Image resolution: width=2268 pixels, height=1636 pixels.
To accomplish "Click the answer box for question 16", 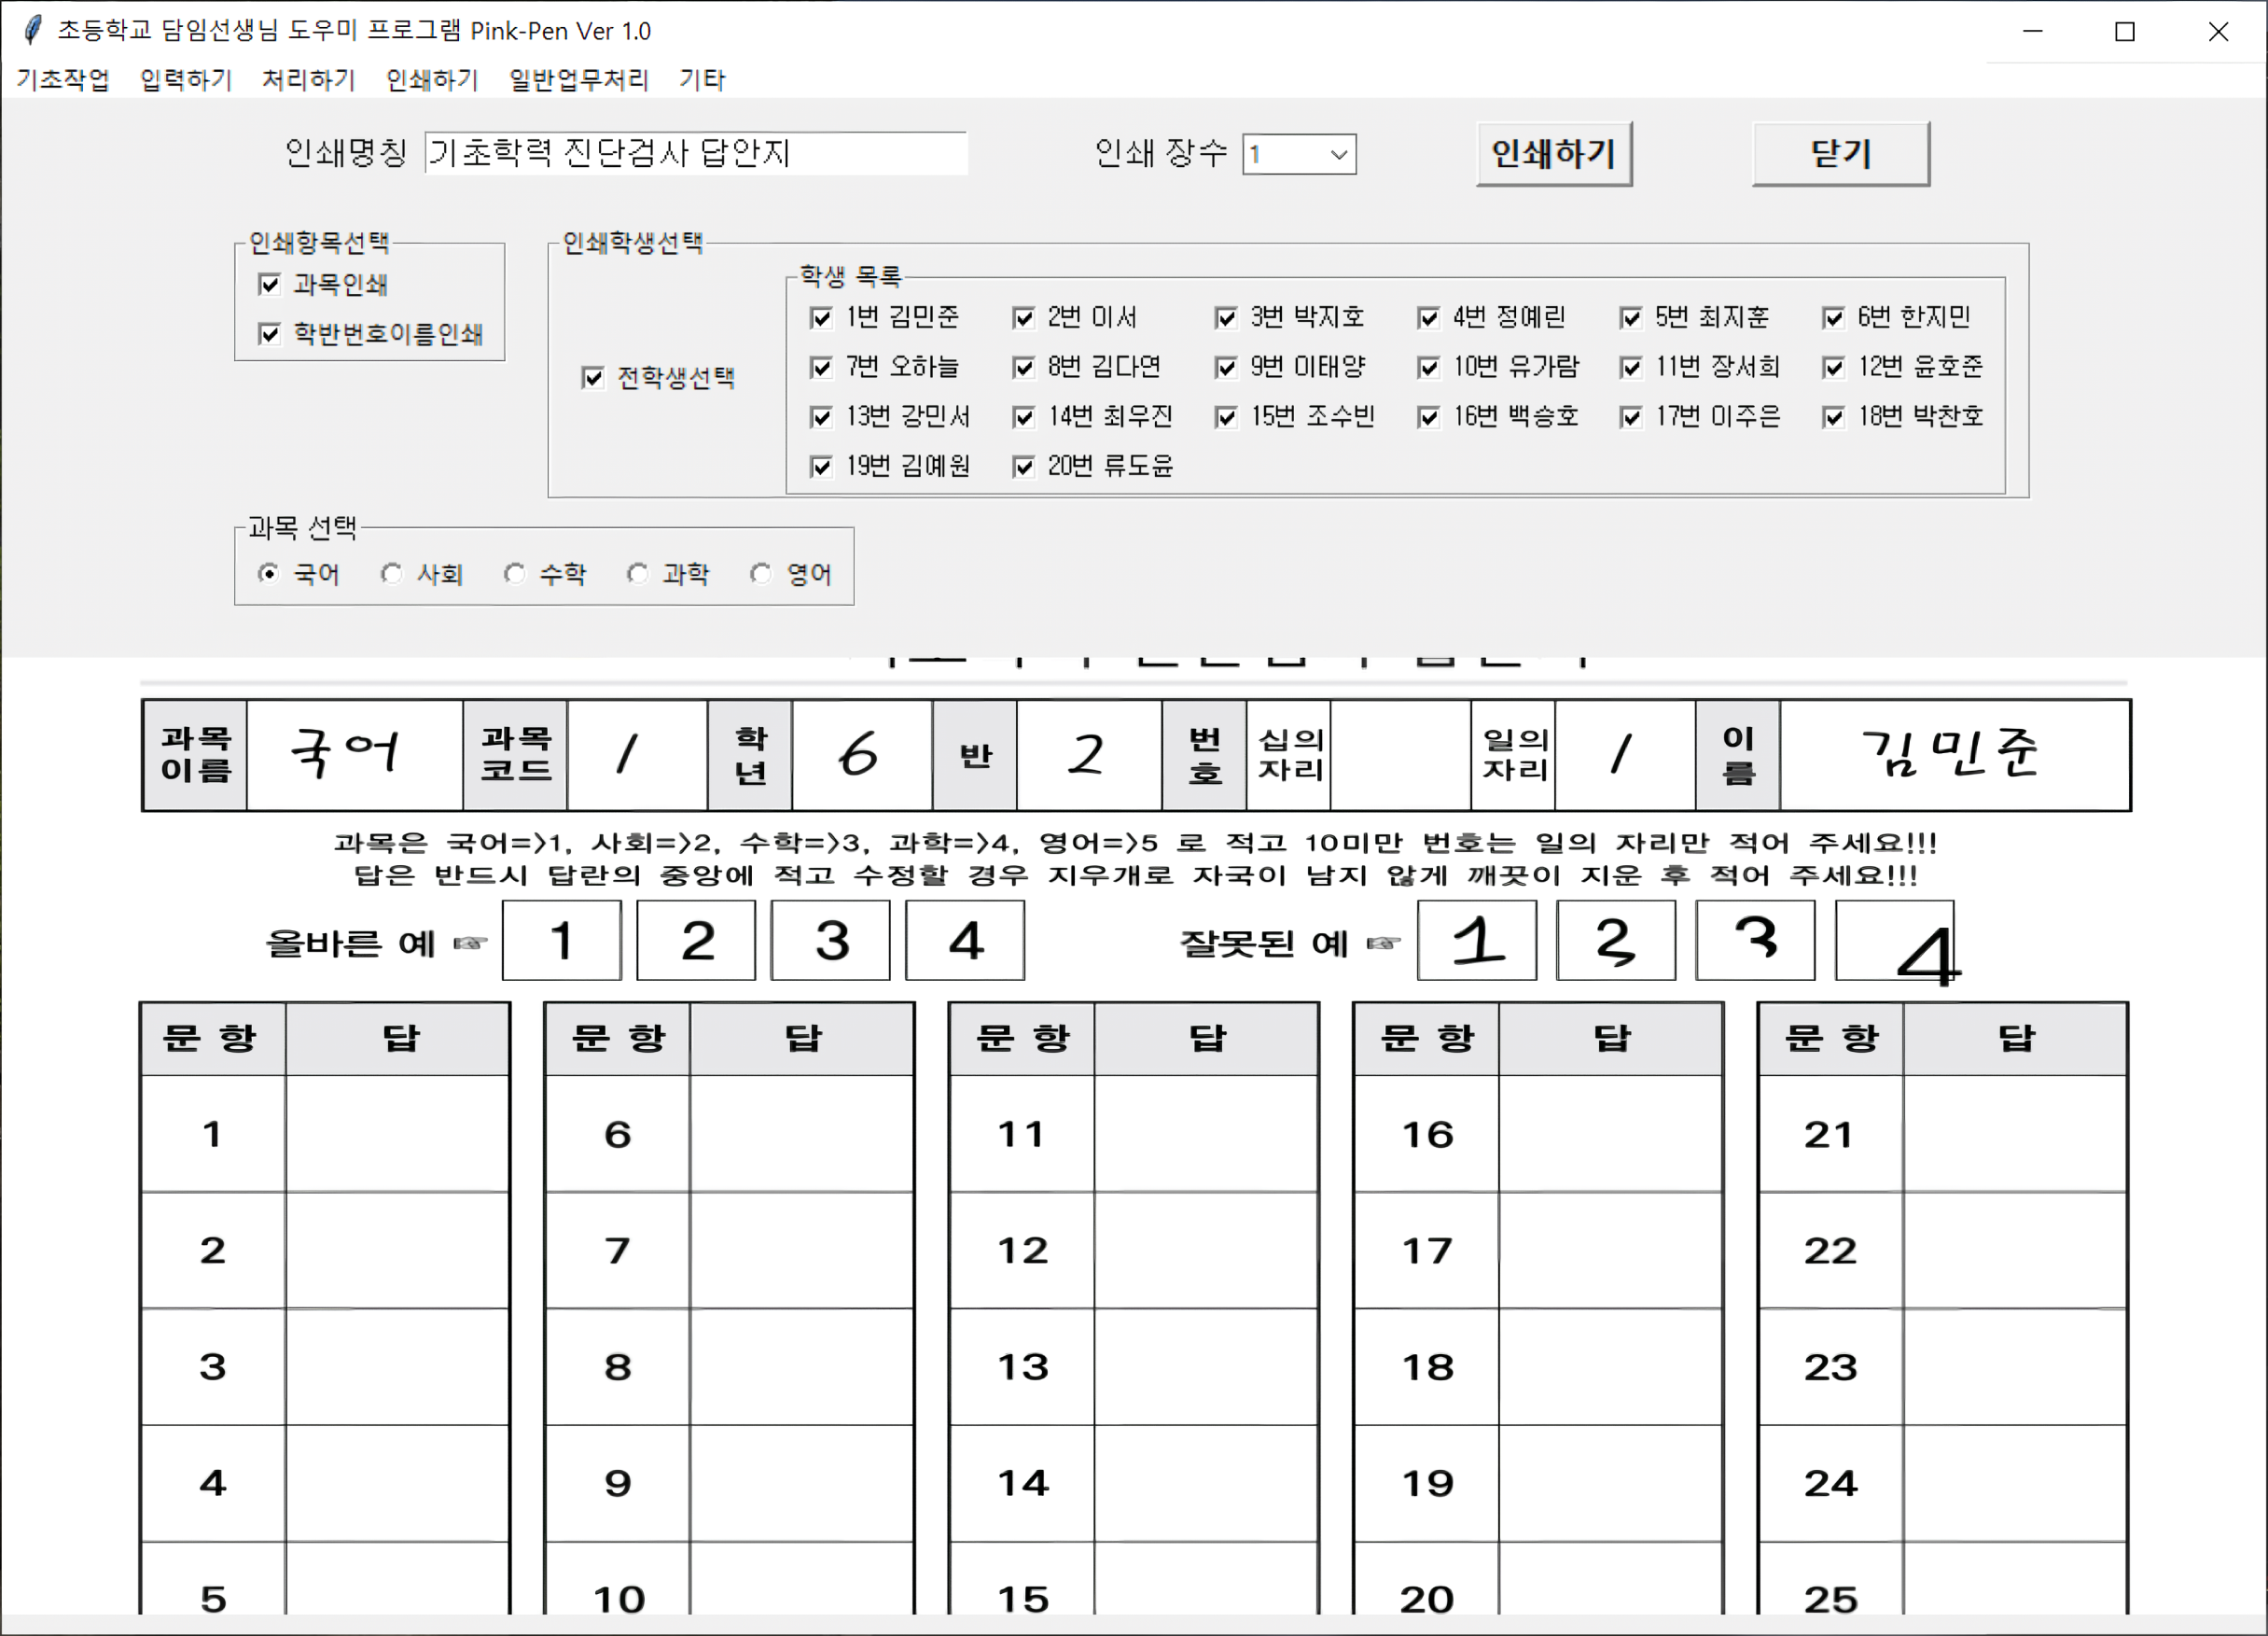I will click(x=1610, y=1134).
